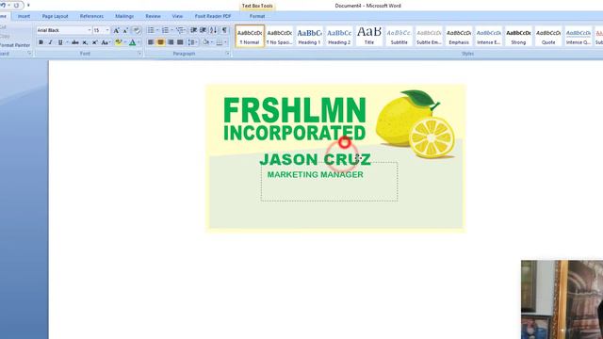603x339 pixels.
Task: Apply the Emphasis style
Action: click(x=459, y=37)
